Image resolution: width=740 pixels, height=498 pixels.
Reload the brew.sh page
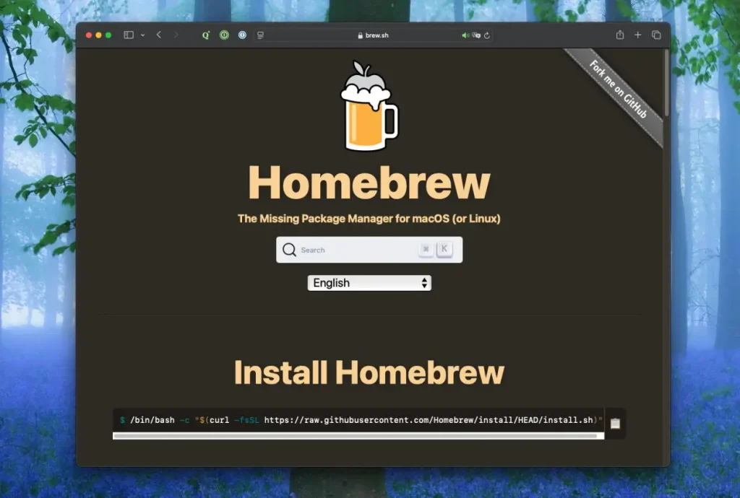[487, 35]
